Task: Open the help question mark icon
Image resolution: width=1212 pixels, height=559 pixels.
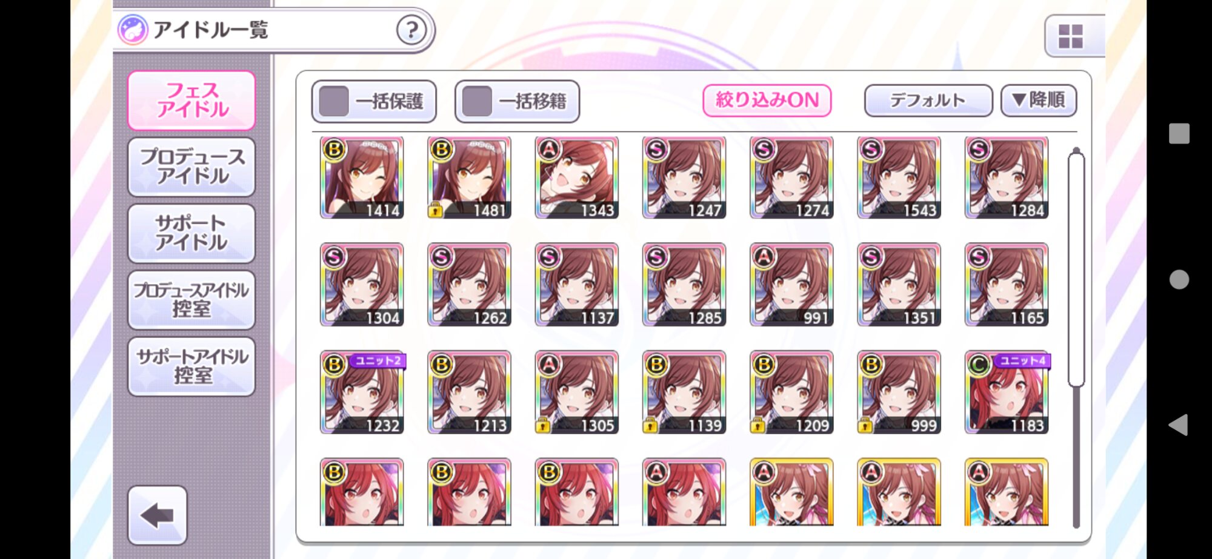Action: [x=411, y=29]
